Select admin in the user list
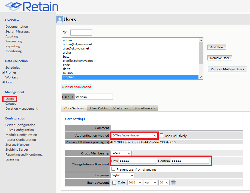 [130, 40]
